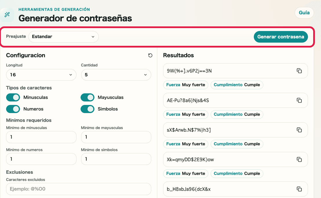Copy the password AE-Pu?8a6}Njs&4S
321x198 pixels.
point(299,100)
